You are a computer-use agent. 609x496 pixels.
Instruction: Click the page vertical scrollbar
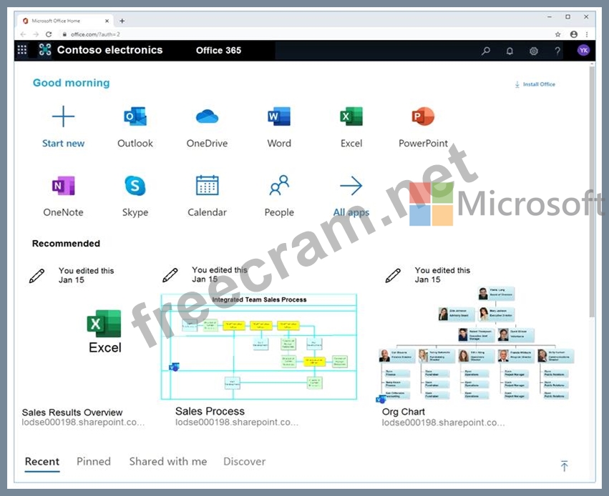click(592, 191)
